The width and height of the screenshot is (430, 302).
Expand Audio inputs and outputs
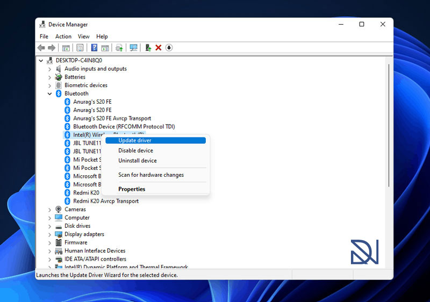coord(49,69)
